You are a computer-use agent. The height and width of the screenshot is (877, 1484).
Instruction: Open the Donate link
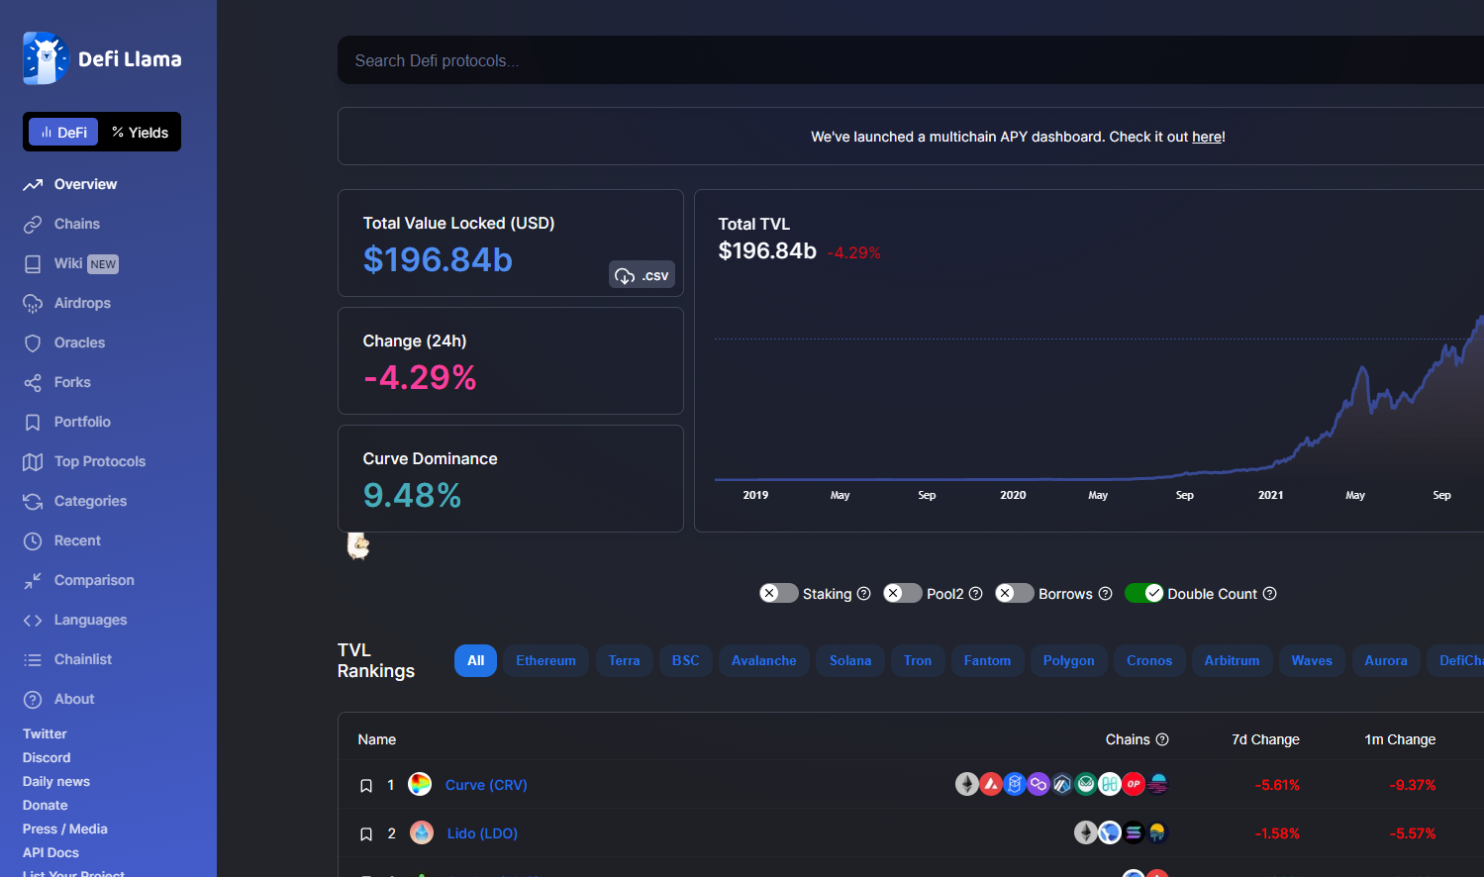46,805
